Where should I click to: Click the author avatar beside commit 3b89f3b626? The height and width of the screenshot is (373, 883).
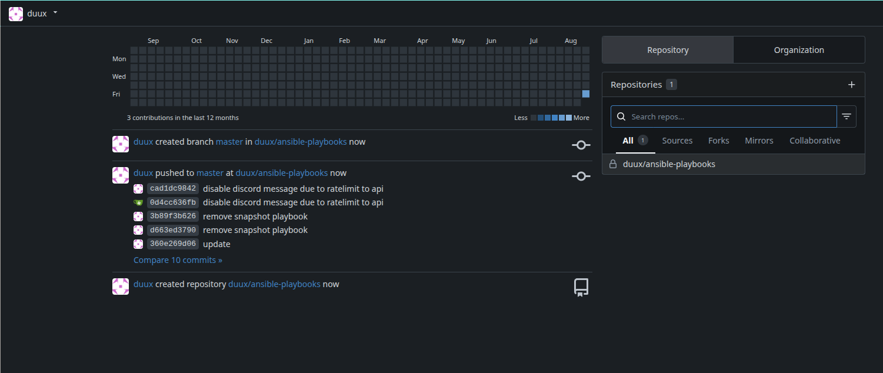[x=138, y=216]
